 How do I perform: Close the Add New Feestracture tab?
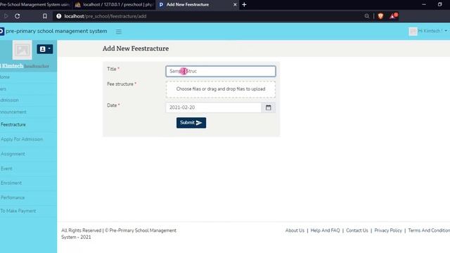(235, 5)
